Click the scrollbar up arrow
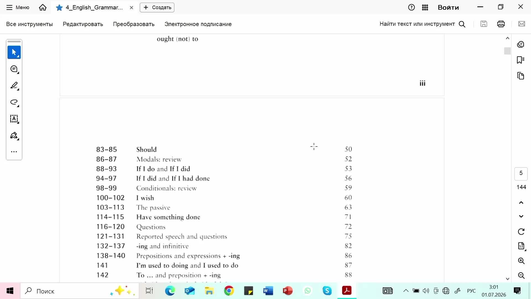The image size is (531, 299). click(507, 38)
